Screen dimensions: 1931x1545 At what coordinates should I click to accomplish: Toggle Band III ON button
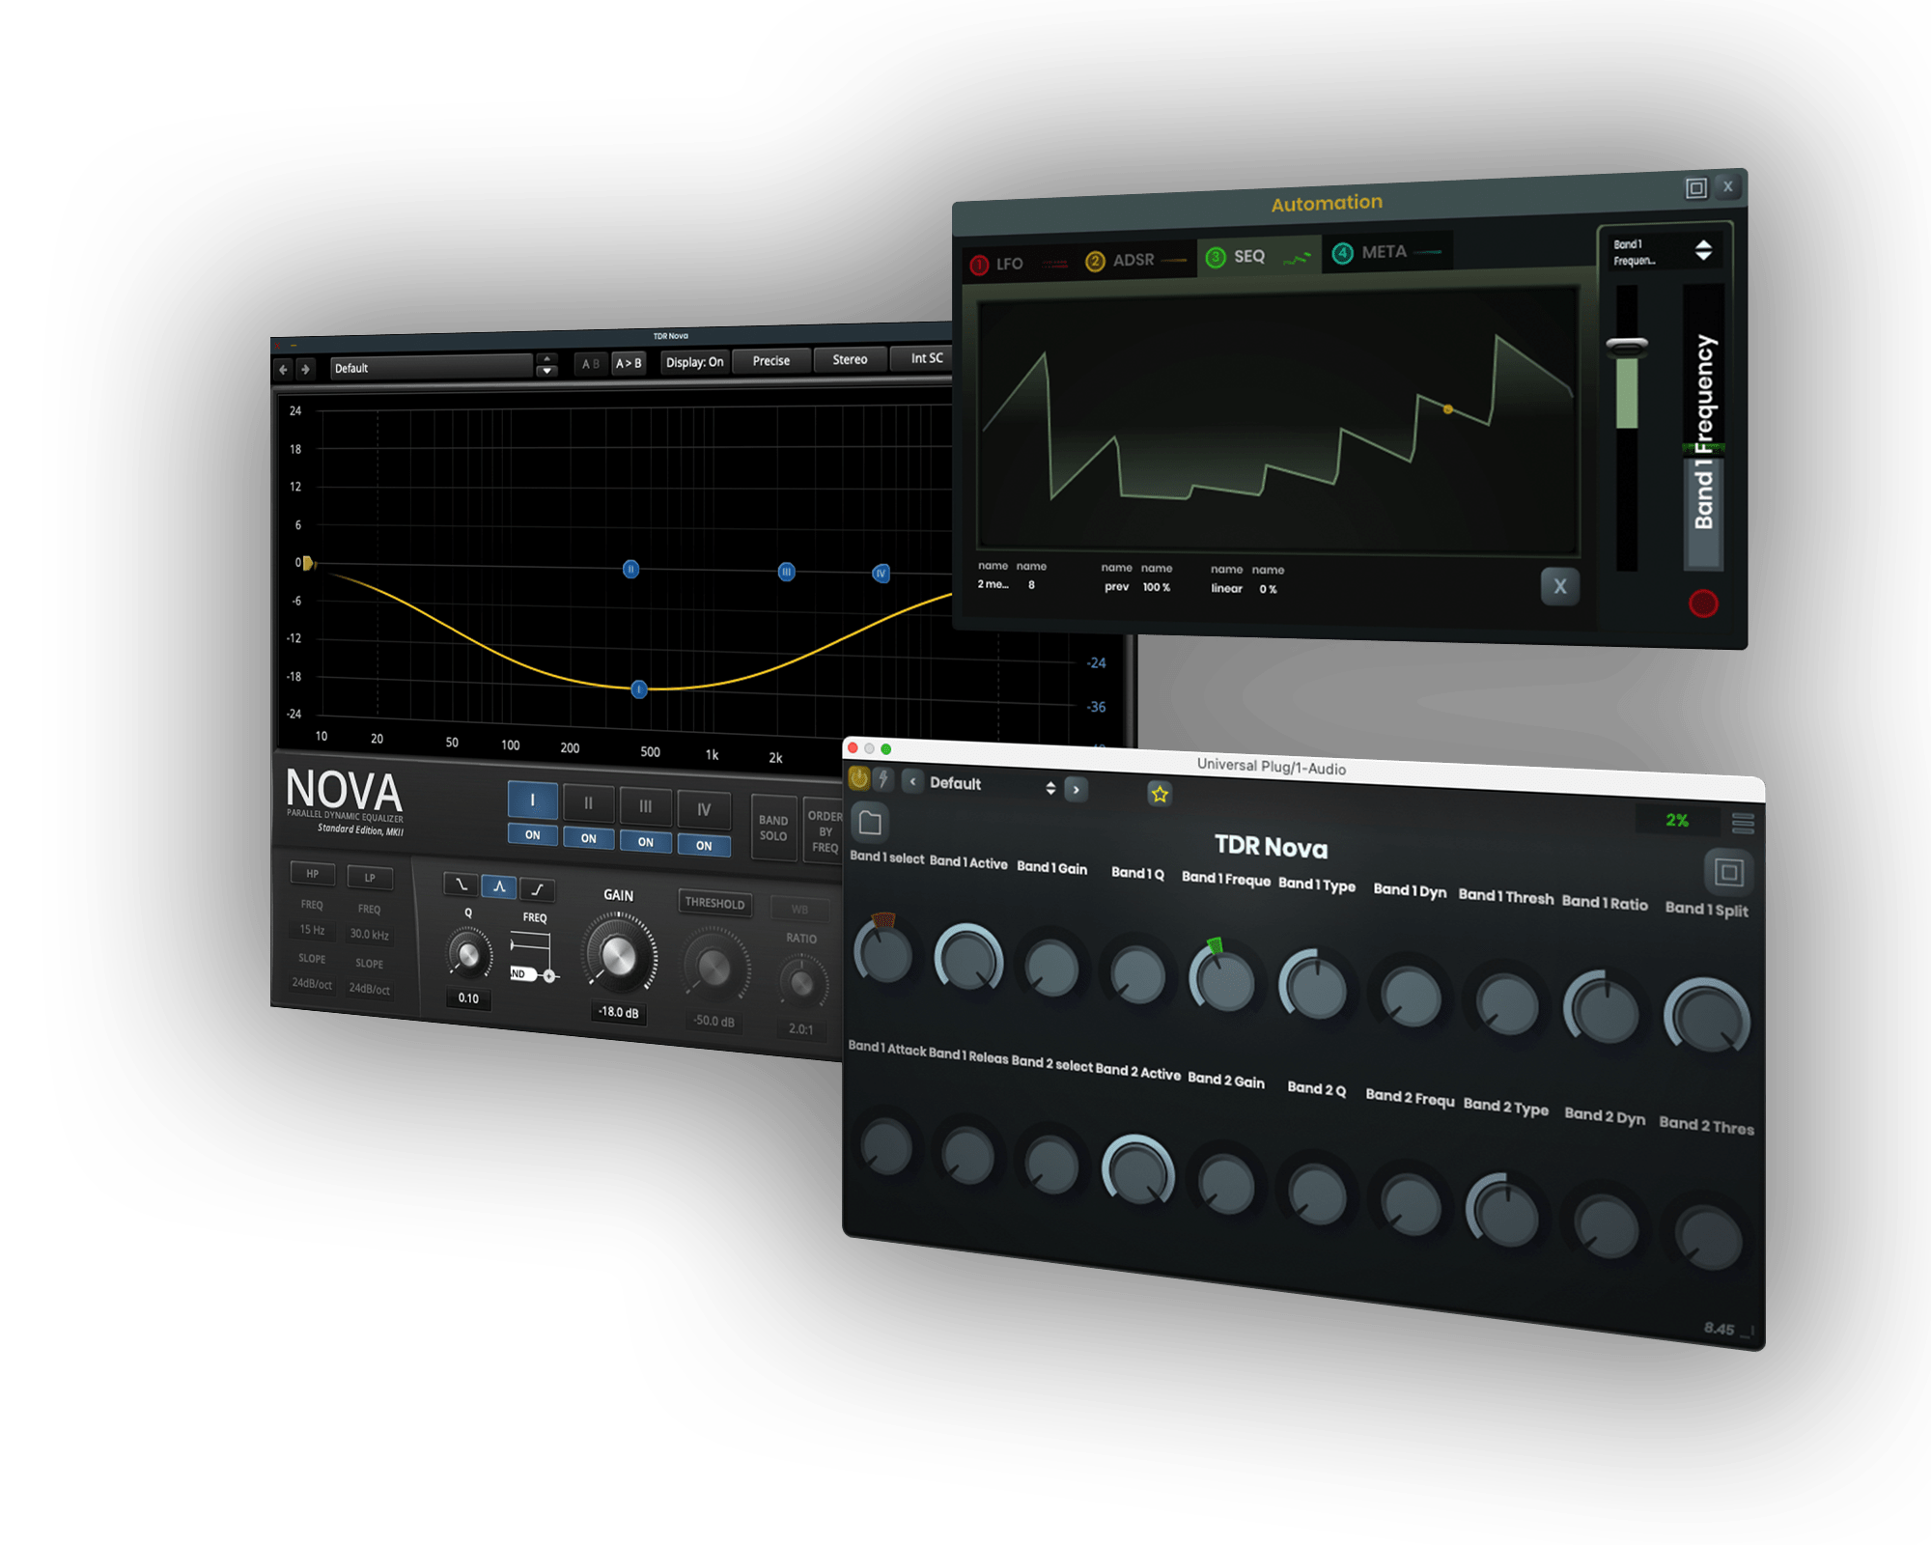tap(645, 842)
